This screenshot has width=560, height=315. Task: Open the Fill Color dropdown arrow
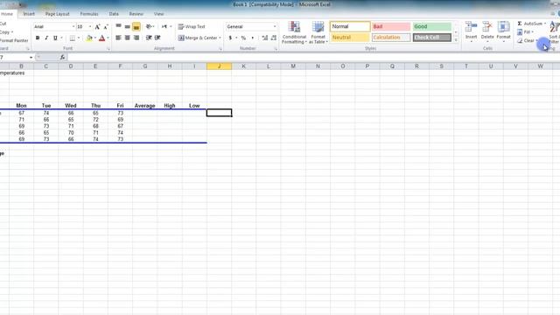(95, 38)
